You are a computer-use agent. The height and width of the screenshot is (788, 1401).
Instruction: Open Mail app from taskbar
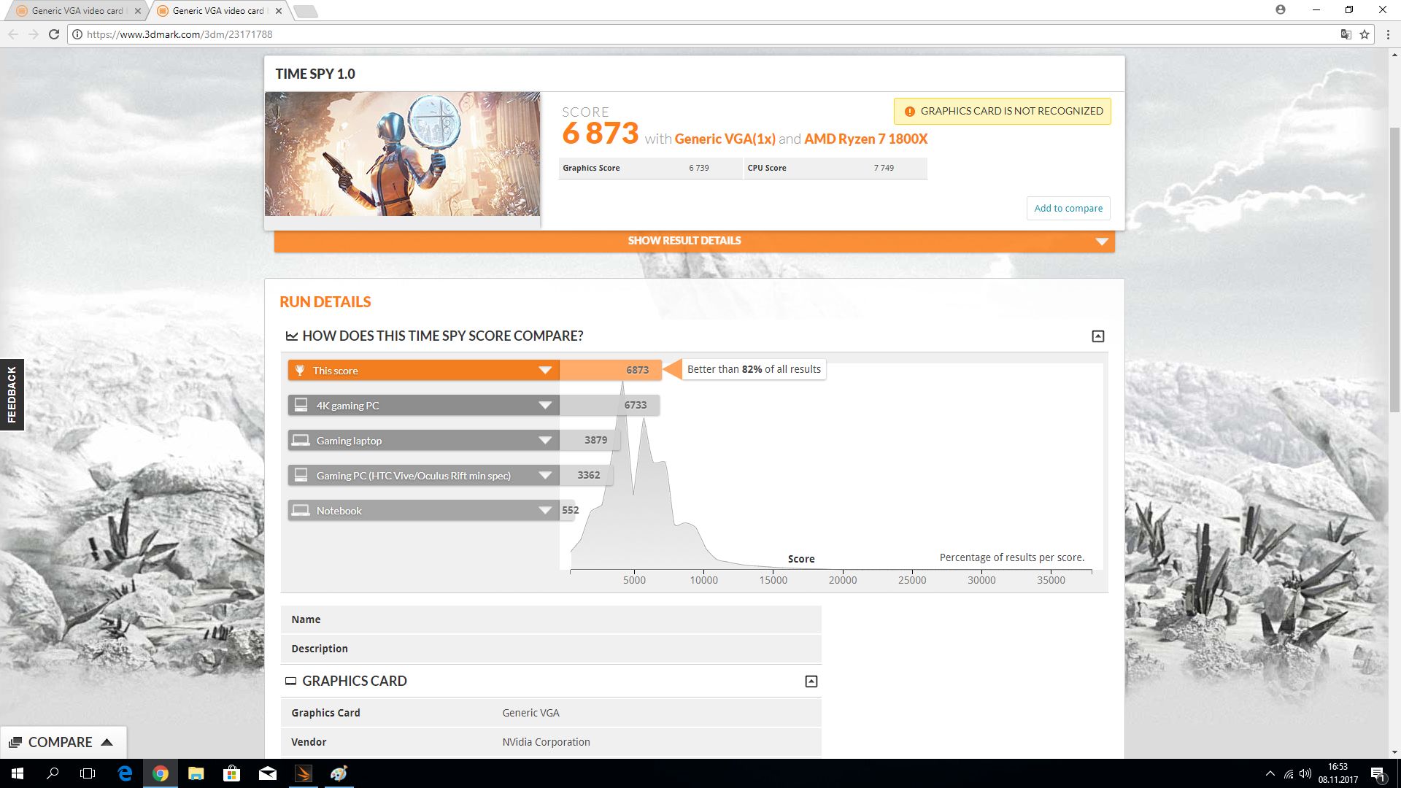tap(267, 773)
